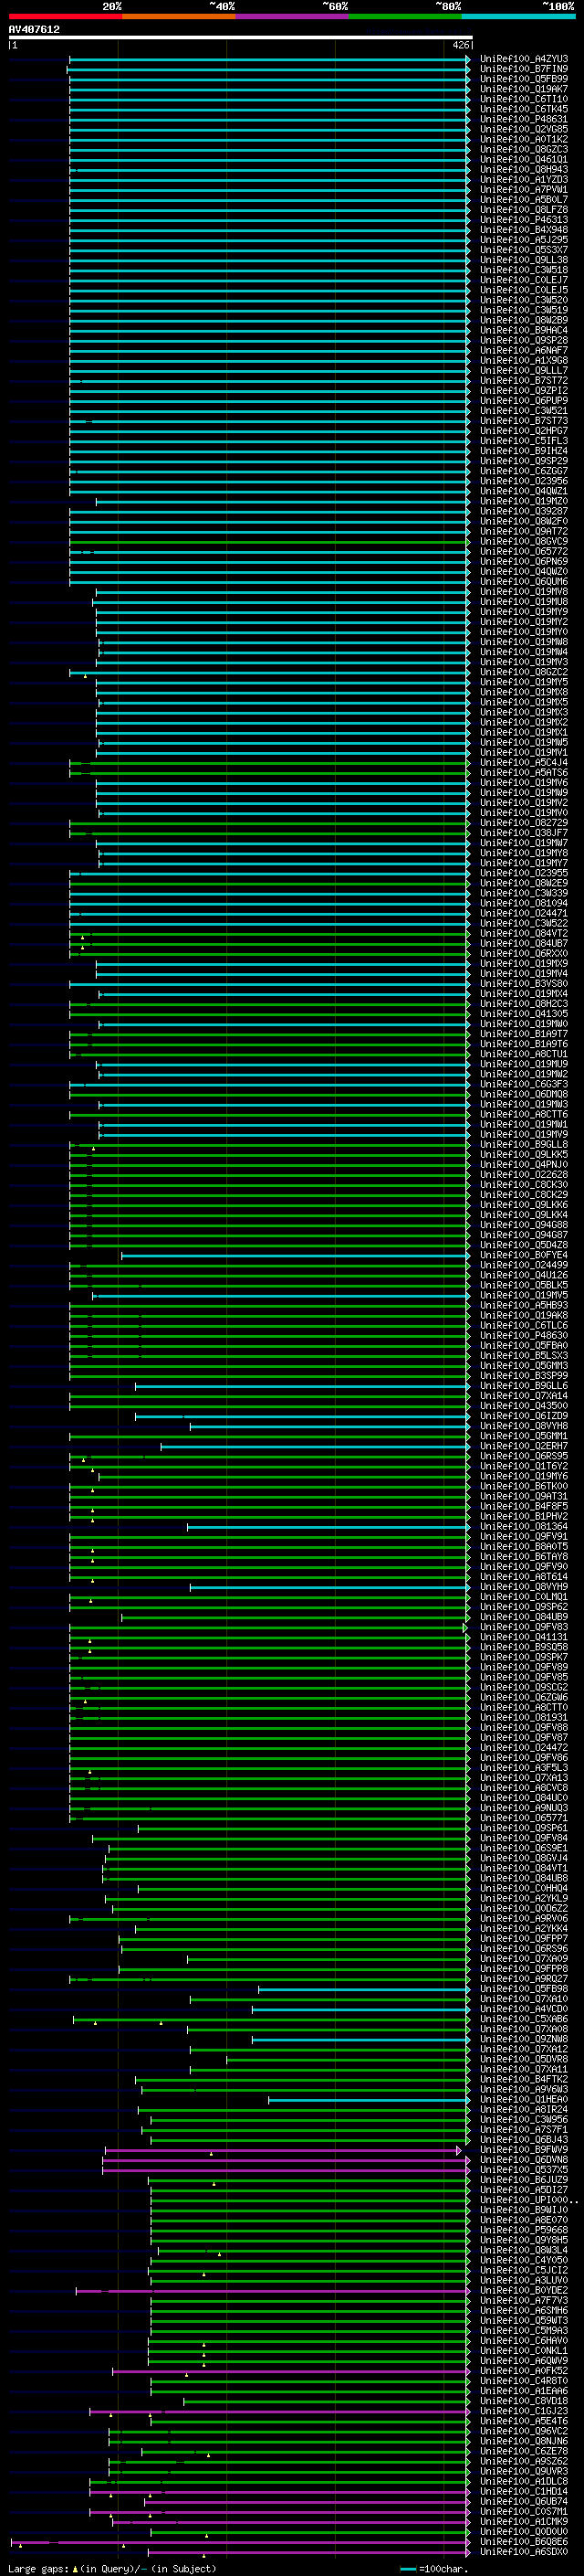584x2576 pixels.
Task: Open hit UniRef100_B4F8F5
Action: coord(524,1506)
